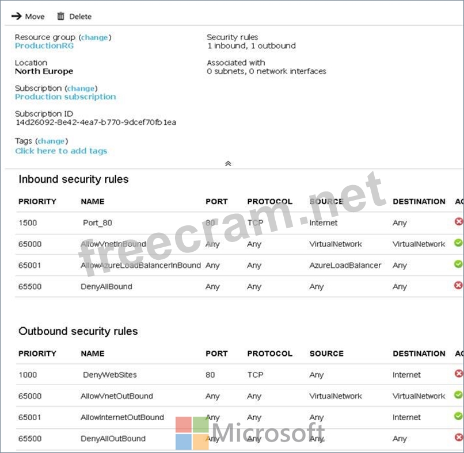Viewport: 464px width, 453px height.
Task: Click the '1 inbound, 1 outbound' security rules summary
Action: pyautogui.click(x=252, y=46)
